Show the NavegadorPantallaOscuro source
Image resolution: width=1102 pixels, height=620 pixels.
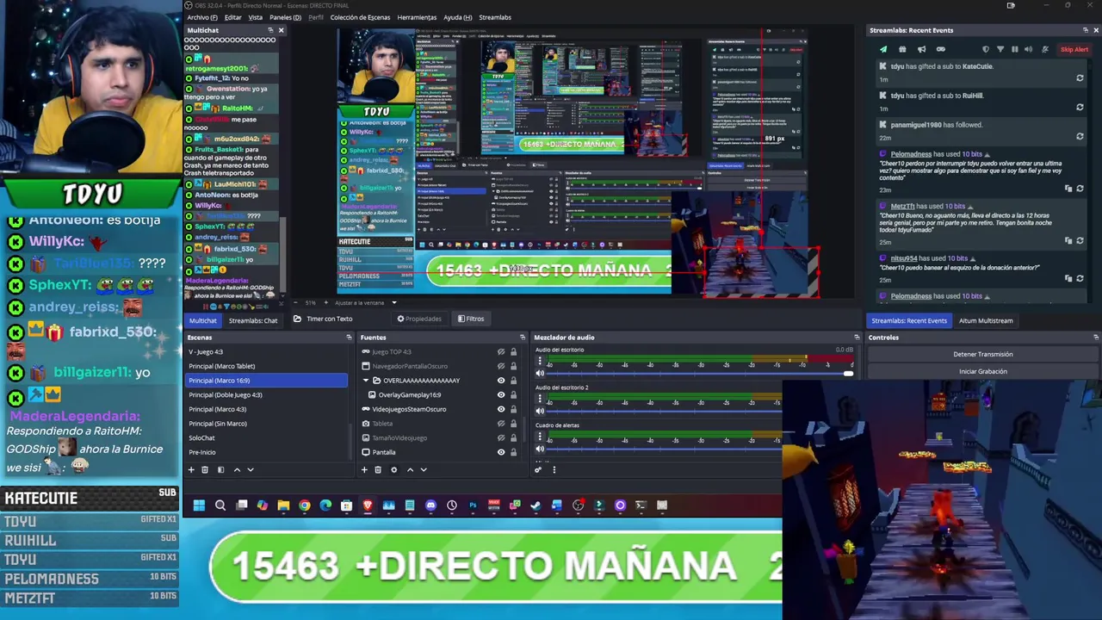(501, 366)
